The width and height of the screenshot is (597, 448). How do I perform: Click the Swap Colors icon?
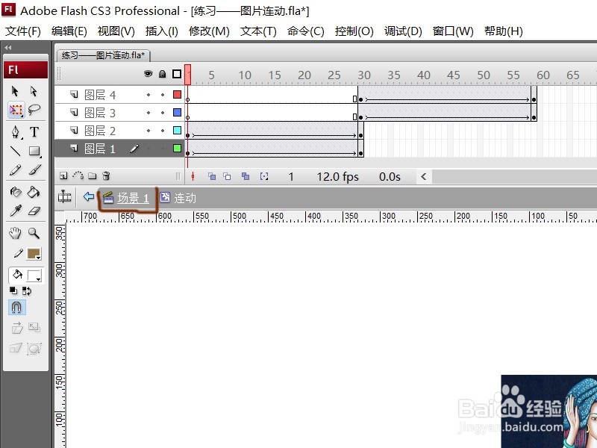27,291
